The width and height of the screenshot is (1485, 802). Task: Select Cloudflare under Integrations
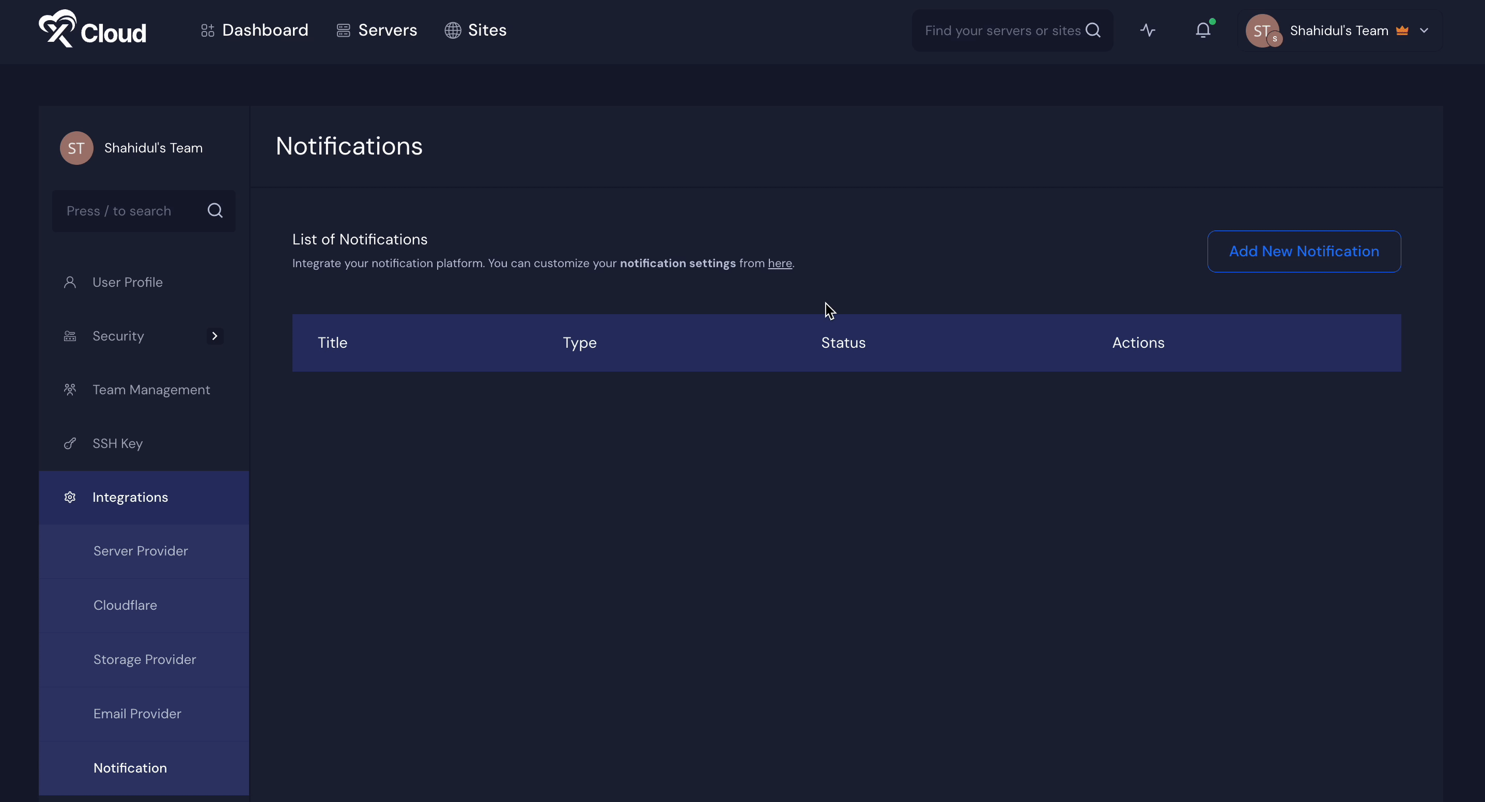[x=125, y=606]
